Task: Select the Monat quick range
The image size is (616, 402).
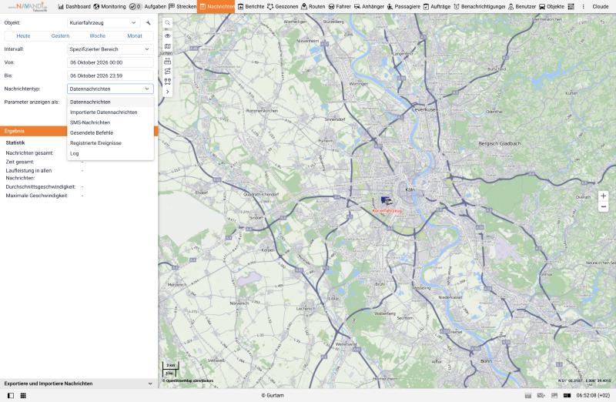Action: pos(134,35)
